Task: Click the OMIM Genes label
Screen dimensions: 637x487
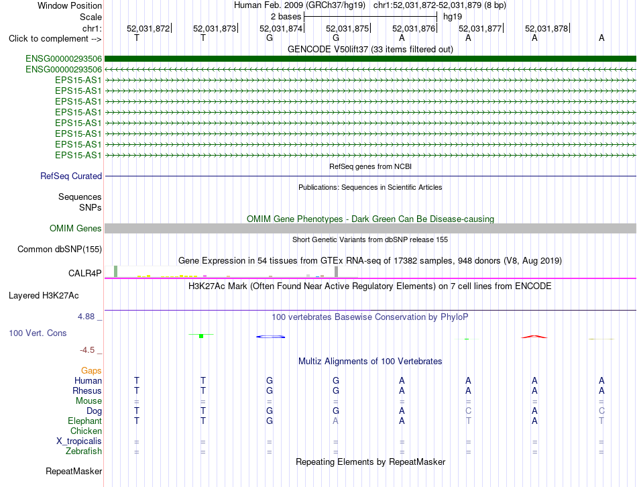Action: (x=75, y=229)
